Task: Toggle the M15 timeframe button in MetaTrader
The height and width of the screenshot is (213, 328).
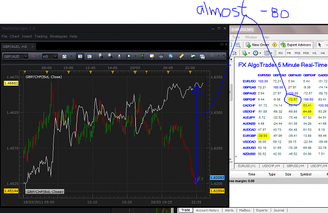Action: pyautogui.click(x=298, y=53)
